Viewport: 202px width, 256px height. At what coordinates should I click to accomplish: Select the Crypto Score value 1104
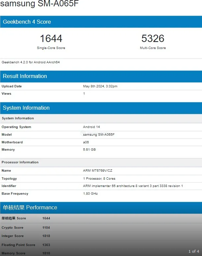[46, 228]
